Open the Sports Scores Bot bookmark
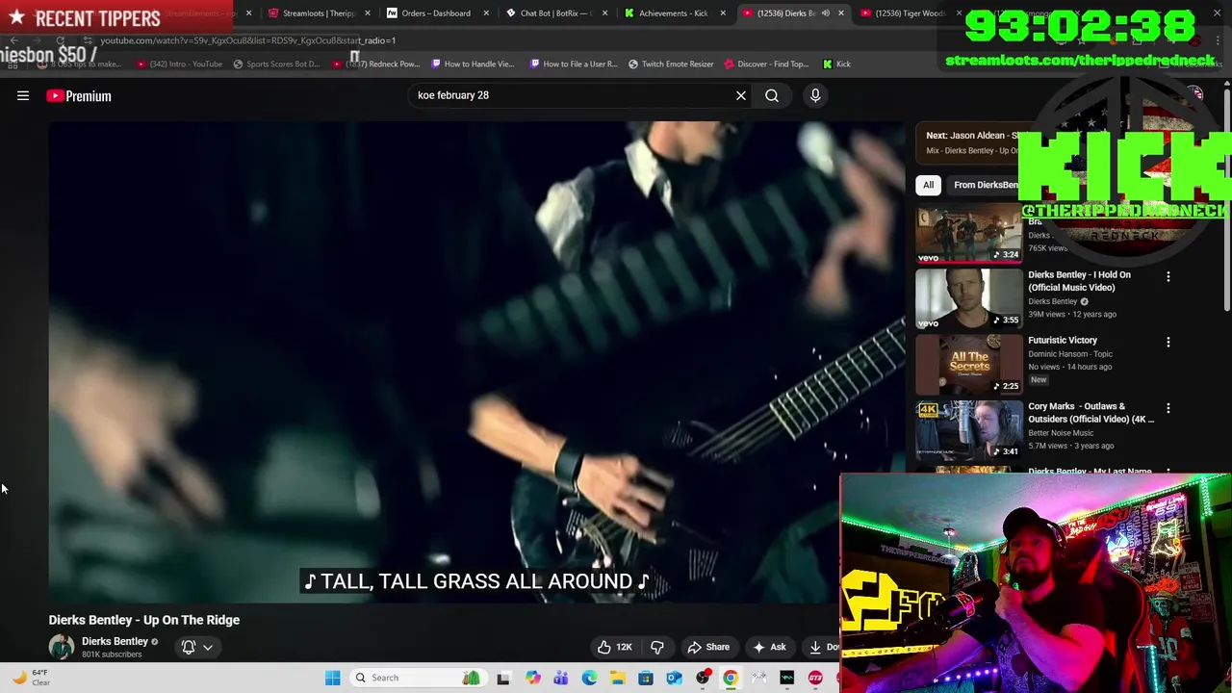1232x693 pixels. [276, 64]
